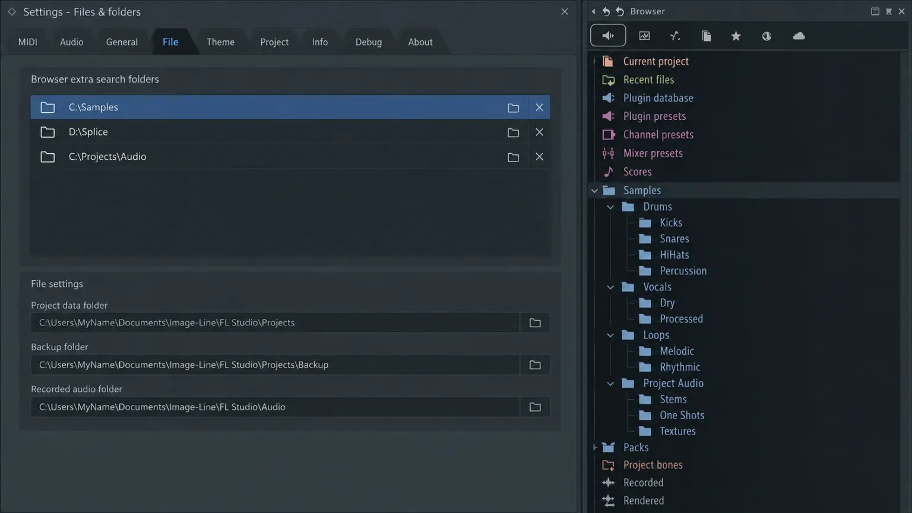Select the audio speaker tab in Browser
The height and width of the screenshot is (513, 912).
click(608, 36)
